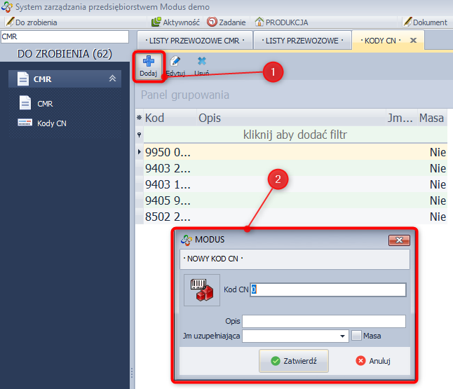The image size is (453, 389).
Task: Click the MODUS logo in dialog title
Action: coord(187,240)
